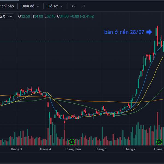Open the three-dot menu beside SX
The height and width of the screenshot is (164, 164).
tap(10, 16)
